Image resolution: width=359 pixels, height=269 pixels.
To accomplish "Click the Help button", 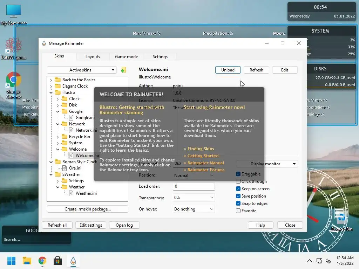I will 260,225.
